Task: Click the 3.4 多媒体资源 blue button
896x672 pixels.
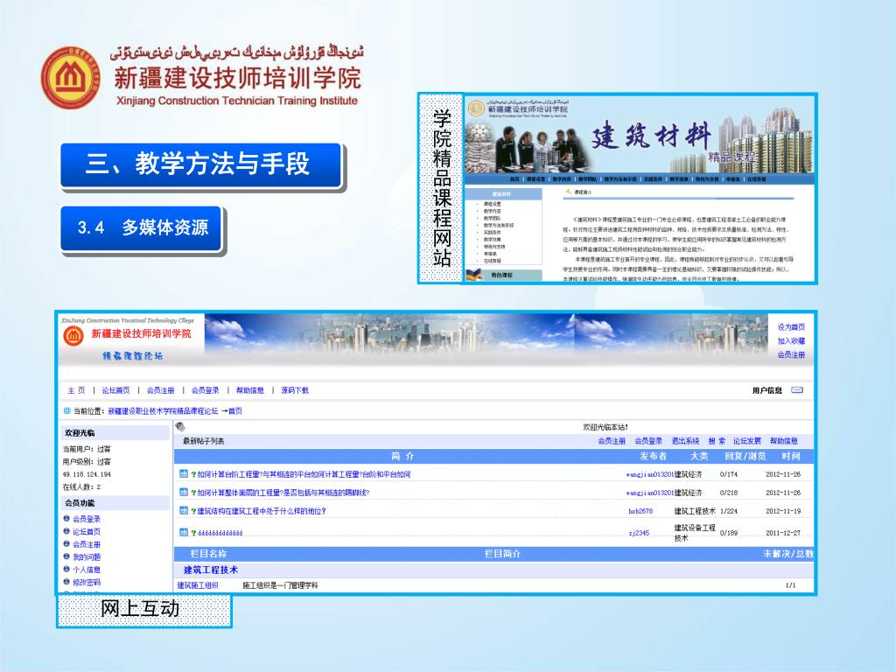Action: [x=141, y=227]
